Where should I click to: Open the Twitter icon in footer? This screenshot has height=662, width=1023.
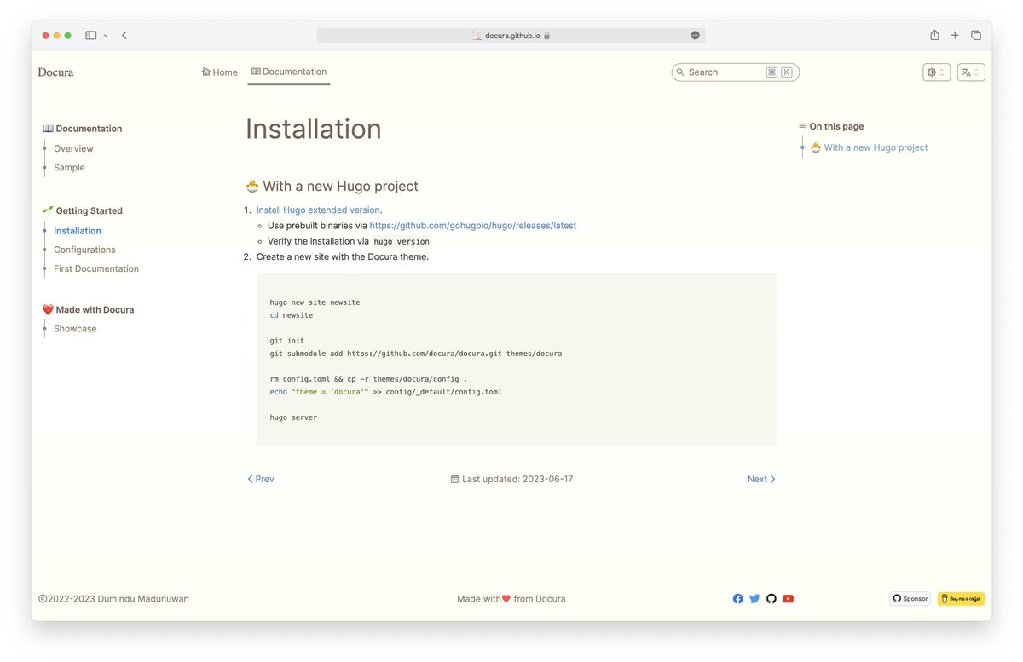tap(754, 599)
